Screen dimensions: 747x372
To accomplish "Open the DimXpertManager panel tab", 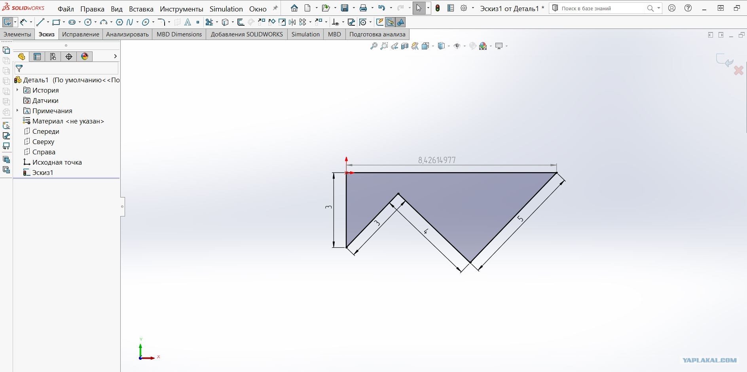I will pos(69,57).
